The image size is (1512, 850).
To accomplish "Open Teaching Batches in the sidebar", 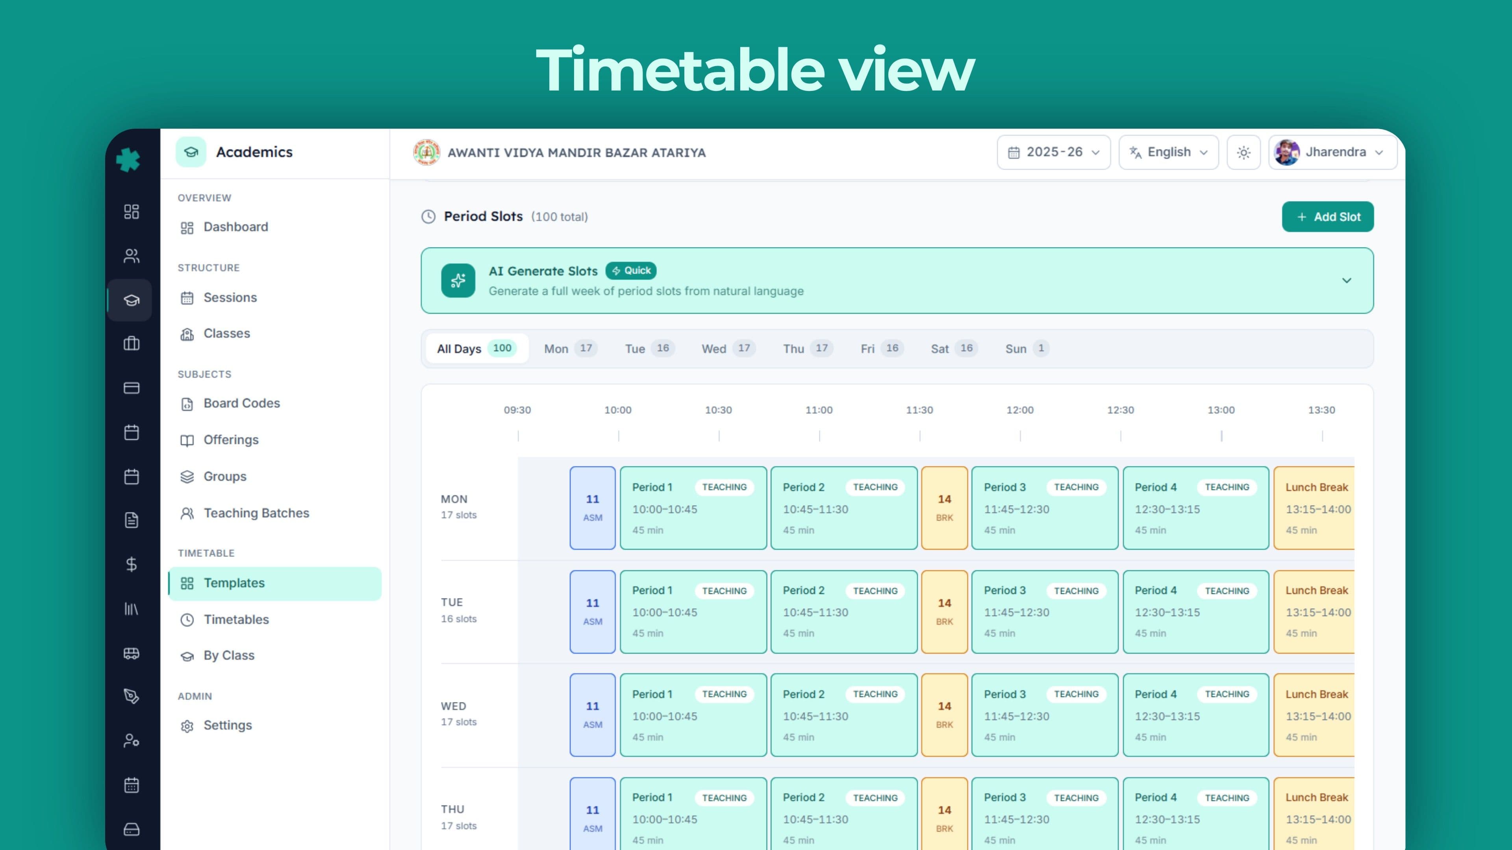I will [x=275, y=513].
